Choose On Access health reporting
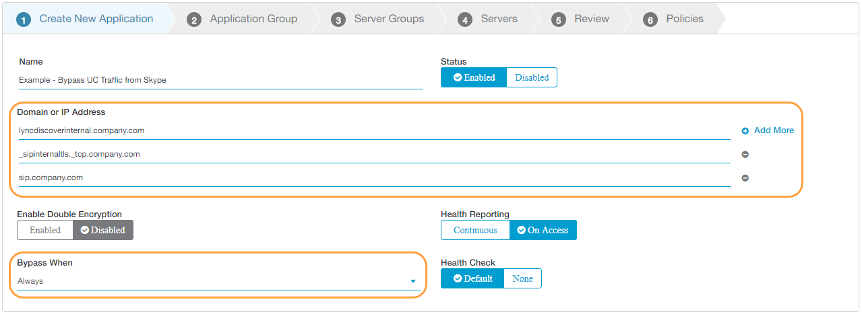 (x=543, y=230)
